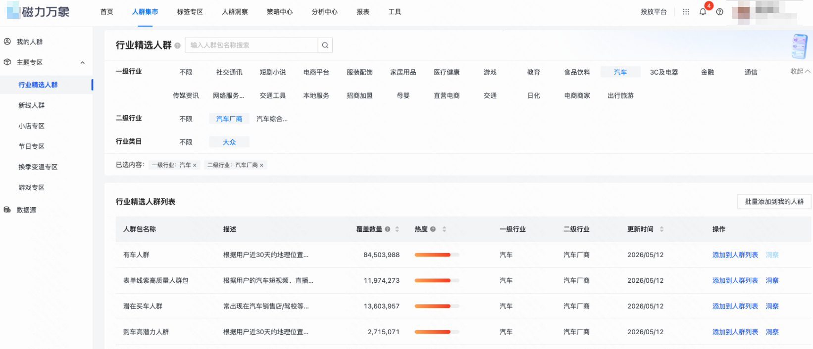Image resolution: width=813 pixels, height=349 pixels.
Task: Open 人群洞察 tab
Action: click(235, 12)
